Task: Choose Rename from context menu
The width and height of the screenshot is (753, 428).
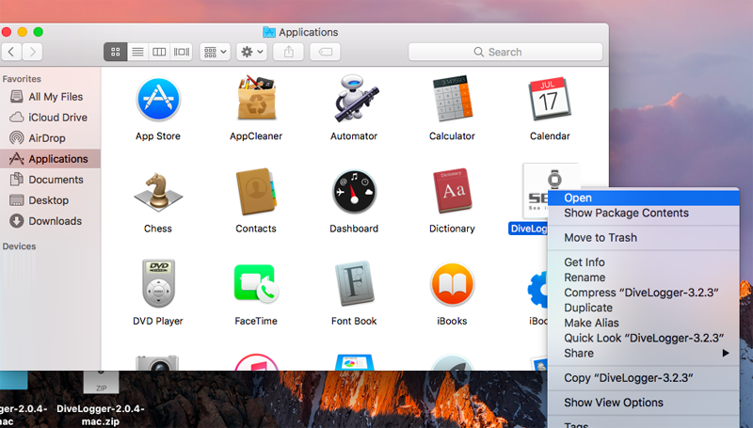Action: click(x=644, y=277)
